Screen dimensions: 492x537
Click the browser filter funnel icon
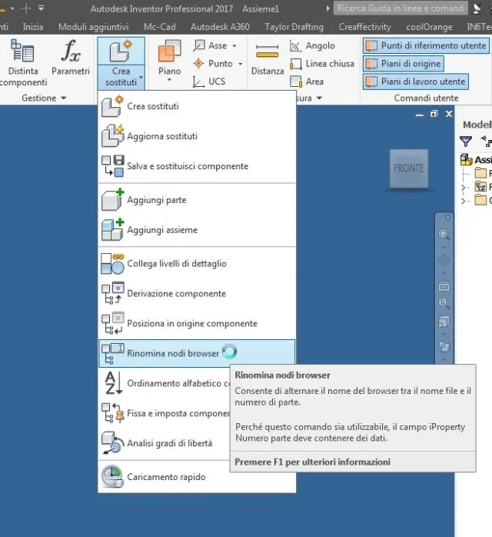point(466,141)
